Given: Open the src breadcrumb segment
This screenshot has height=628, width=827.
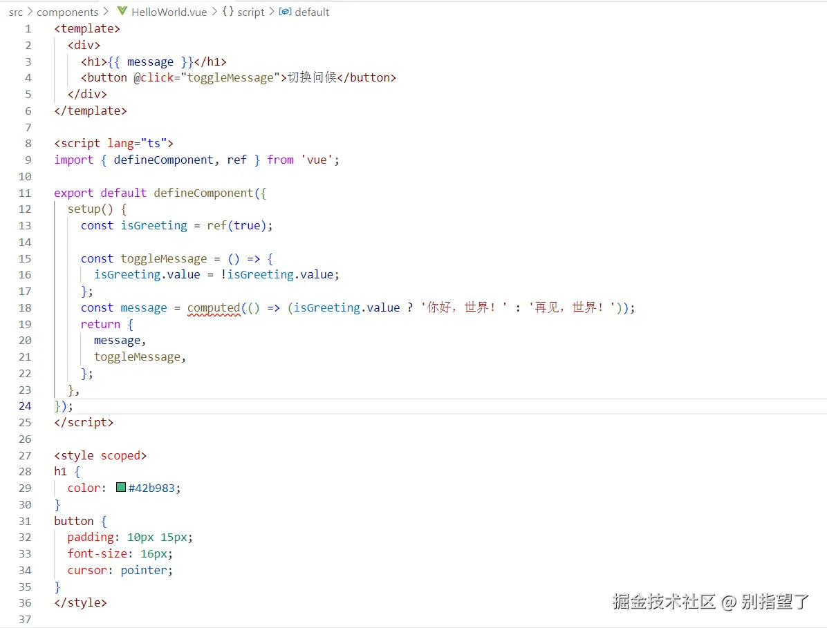Looking at the screenshot, I should click(16, 12).
